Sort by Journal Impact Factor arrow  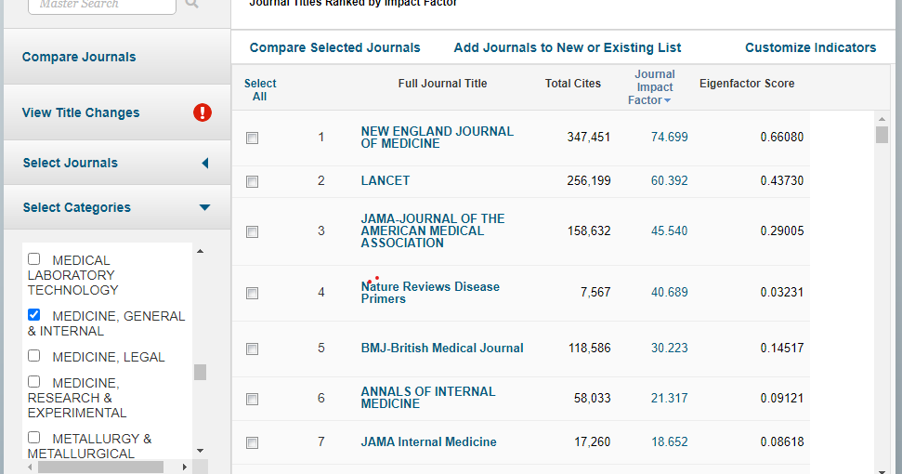pos(667,100)
